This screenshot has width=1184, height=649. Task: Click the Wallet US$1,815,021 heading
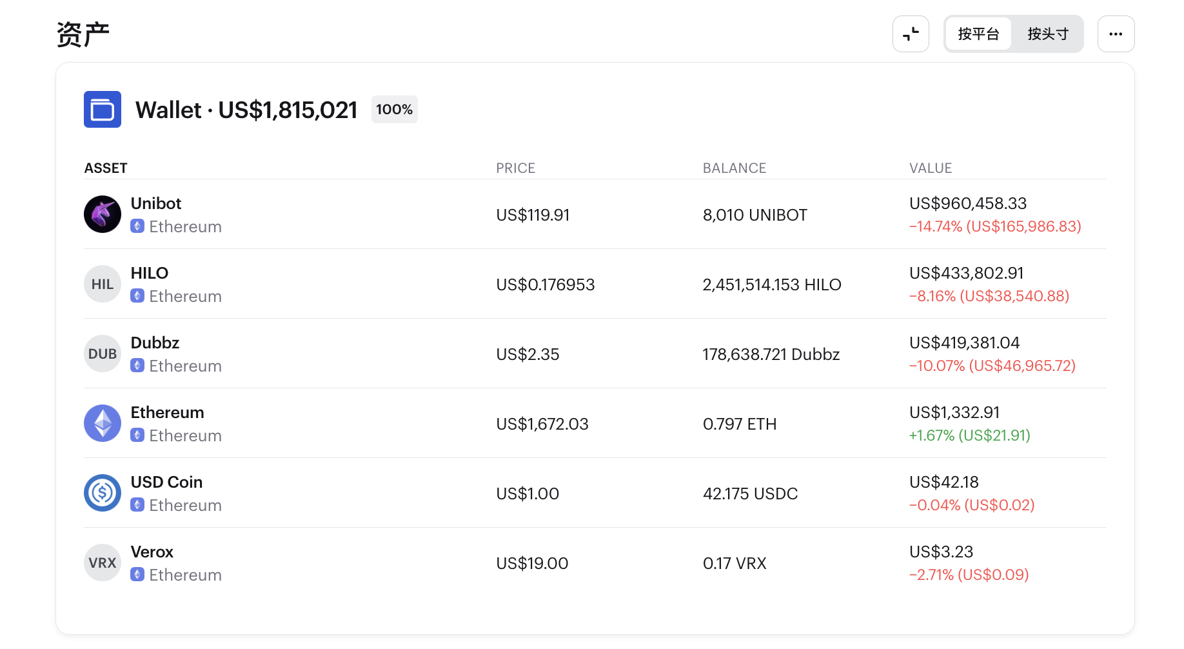pos(246,110)
